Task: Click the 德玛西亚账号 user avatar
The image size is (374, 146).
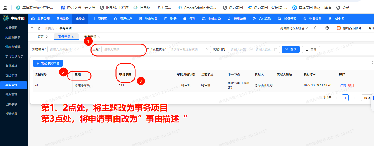Action: click(339, 28)
